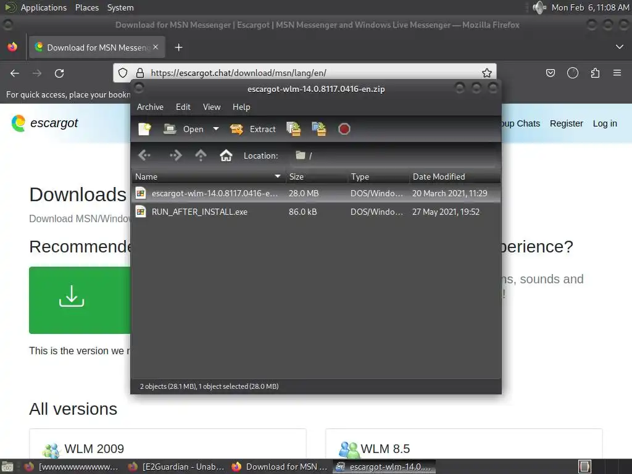
Task: Click the home location icon in archive
Action: coord(226,155)
